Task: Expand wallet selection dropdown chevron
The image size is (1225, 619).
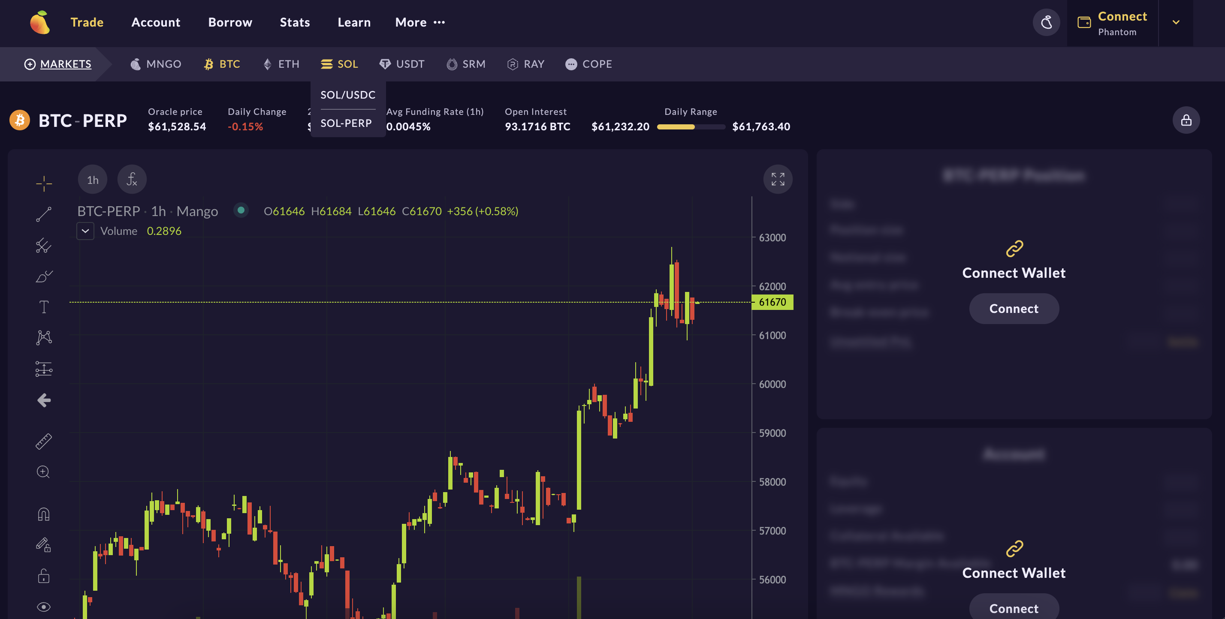Action: pos(1176,22)
